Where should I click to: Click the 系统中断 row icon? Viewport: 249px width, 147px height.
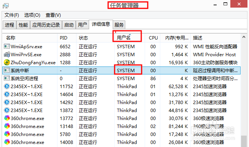pyautogui.click(x=7, y=70)
